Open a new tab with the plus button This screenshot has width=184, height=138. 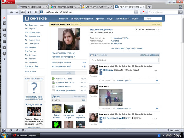pos(149,7)
